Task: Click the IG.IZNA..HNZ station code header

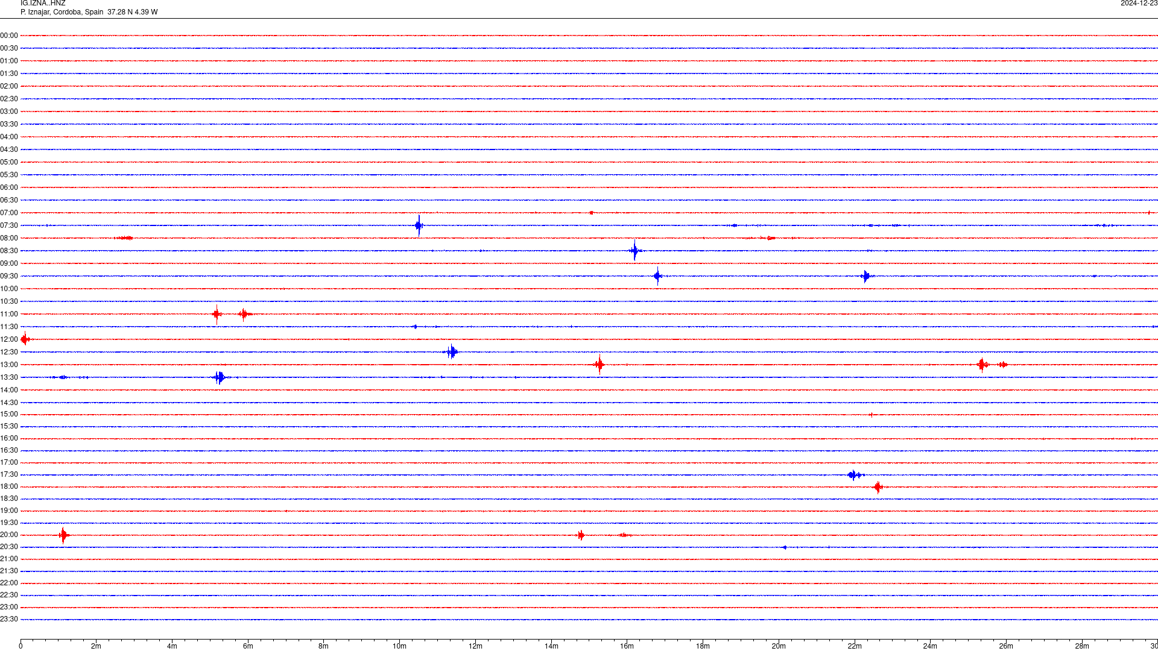Action: 43,4
